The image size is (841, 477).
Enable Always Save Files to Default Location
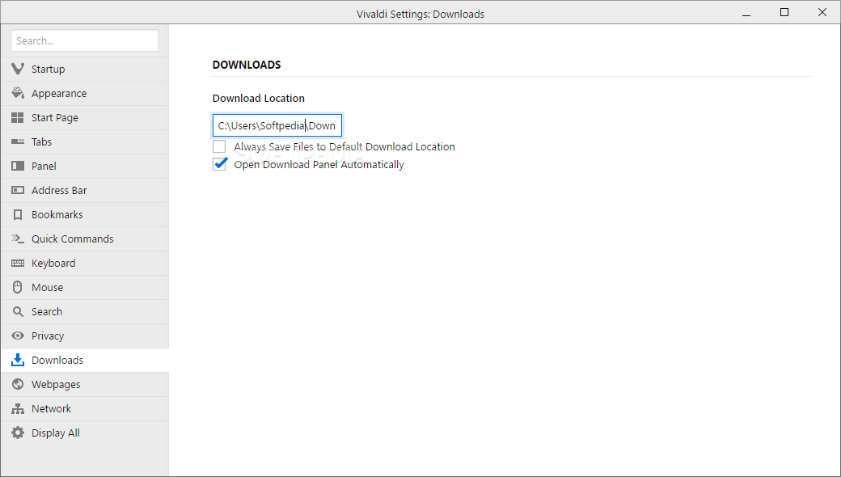219,146
